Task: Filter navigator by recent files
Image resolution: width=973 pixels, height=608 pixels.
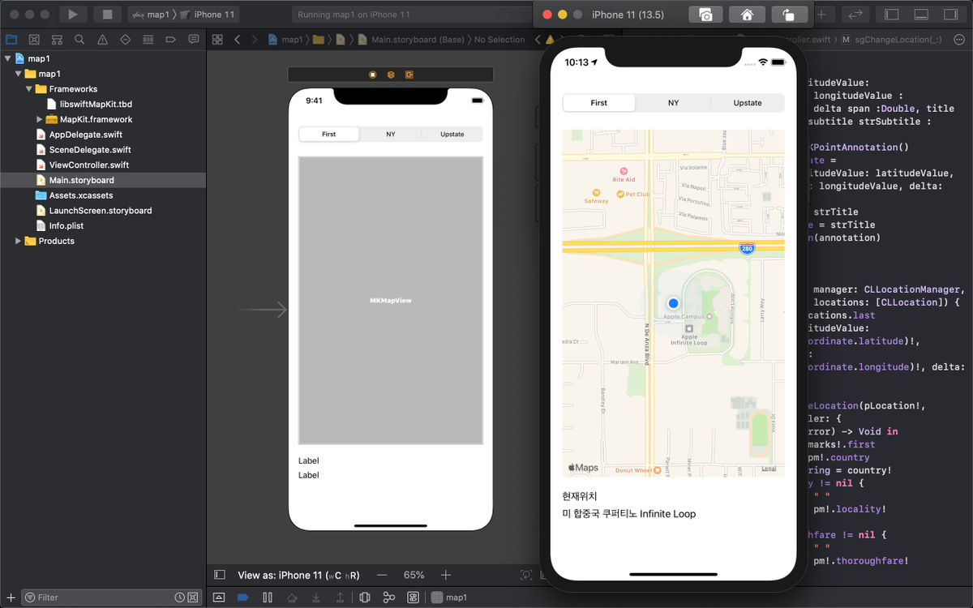Action: point(179,597)
